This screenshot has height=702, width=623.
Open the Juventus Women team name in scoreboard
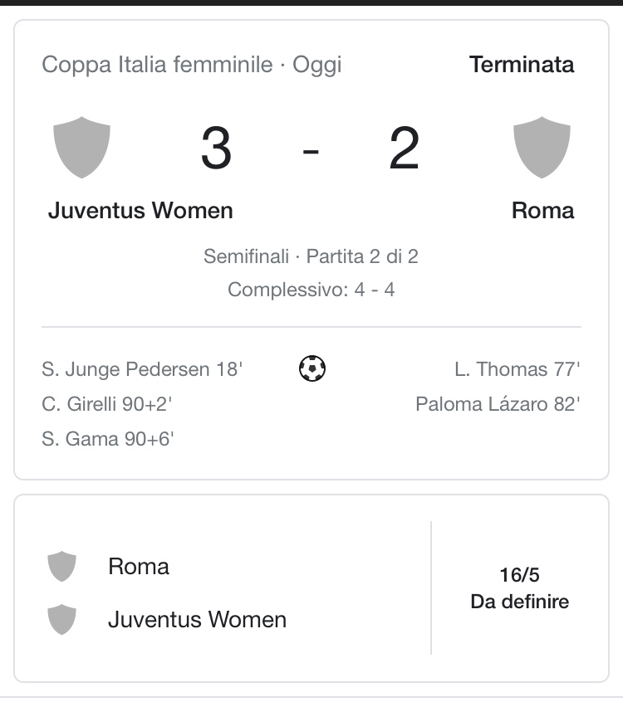pos(140,211)
